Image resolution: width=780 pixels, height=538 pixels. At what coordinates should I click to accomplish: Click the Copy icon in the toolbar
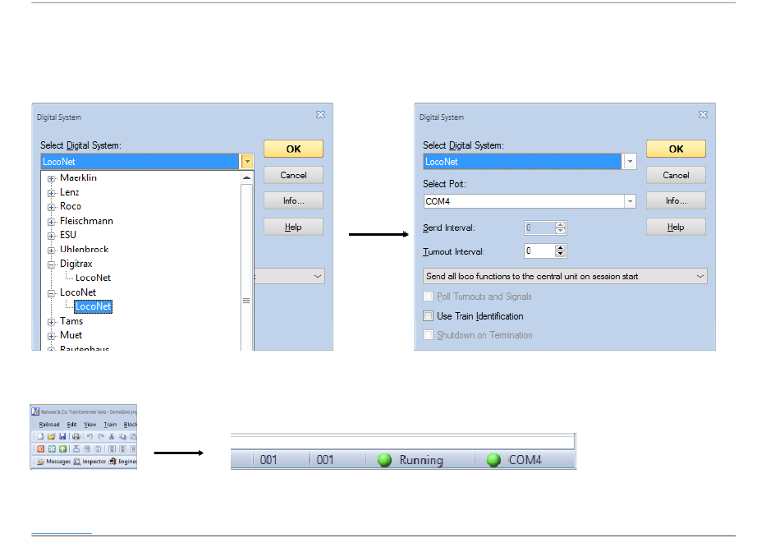pyautogui.click(x=122, y=436)
